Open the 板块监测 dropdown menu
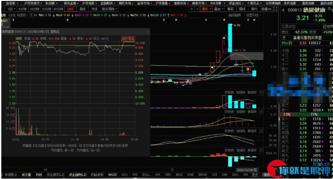333x179 pixels. pyautogui.click(x=71, y=3)
